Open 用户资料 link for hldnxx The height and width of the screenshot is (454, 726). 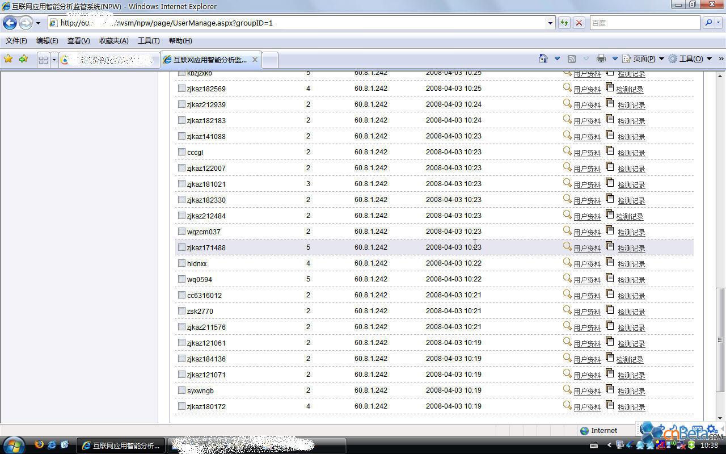587,264
